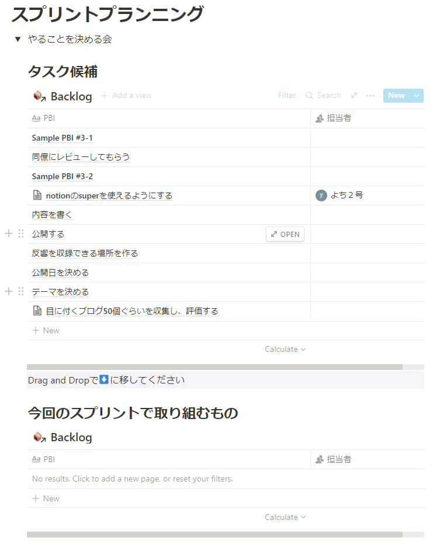Click the スプリントプランニング page title
Viewport: 447px width, 555px height.
[x=108, y=14]
